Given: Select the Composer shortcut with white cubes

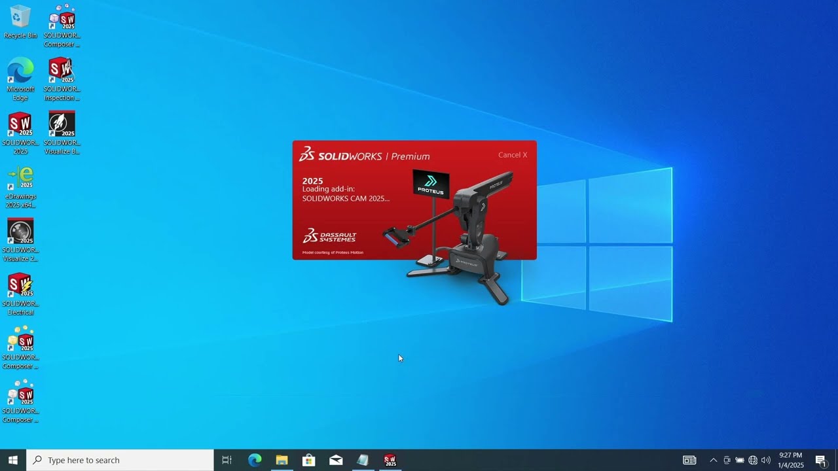Looking at the screenshot, I should click(x=20, y=401).
